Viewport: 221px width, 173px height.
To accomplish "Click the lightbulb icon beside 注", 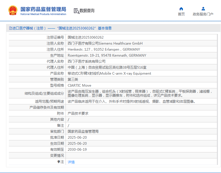I will click(59, 162).
